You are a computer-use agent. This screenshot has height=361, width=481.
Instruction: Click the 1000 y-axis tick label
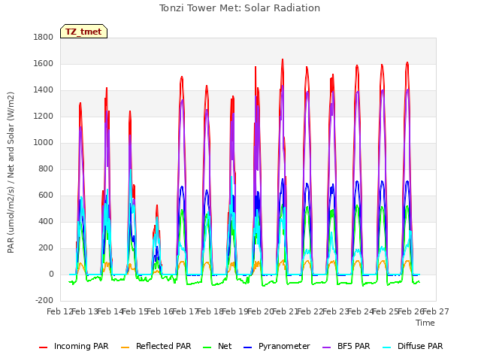(x=44, y=142)
